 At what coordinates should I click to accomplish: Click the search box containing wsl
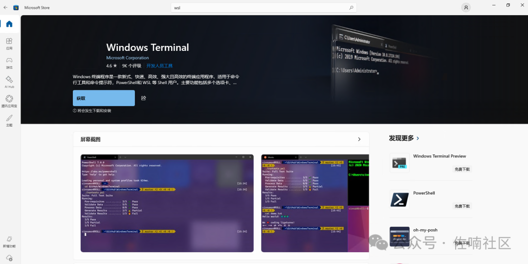click(x=264, y=7)
